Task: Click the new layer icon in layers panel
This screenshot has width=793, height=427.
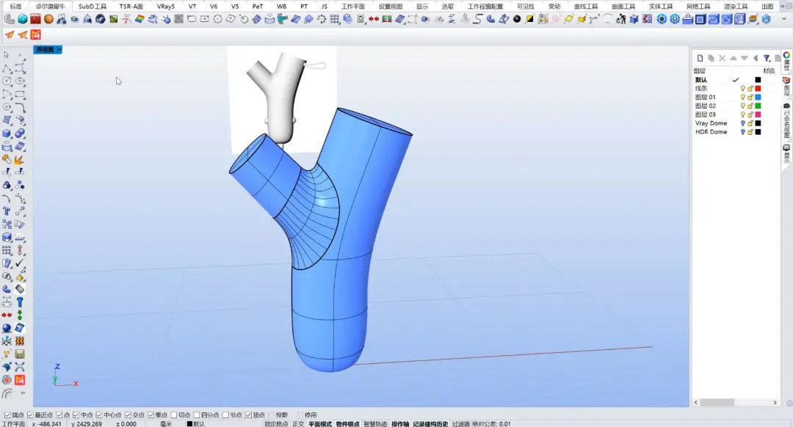Action: click(x=700, y=58)
